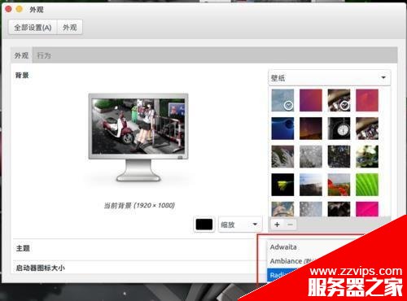Select the mostly black wallpaper in bottom row

point(339,209)
